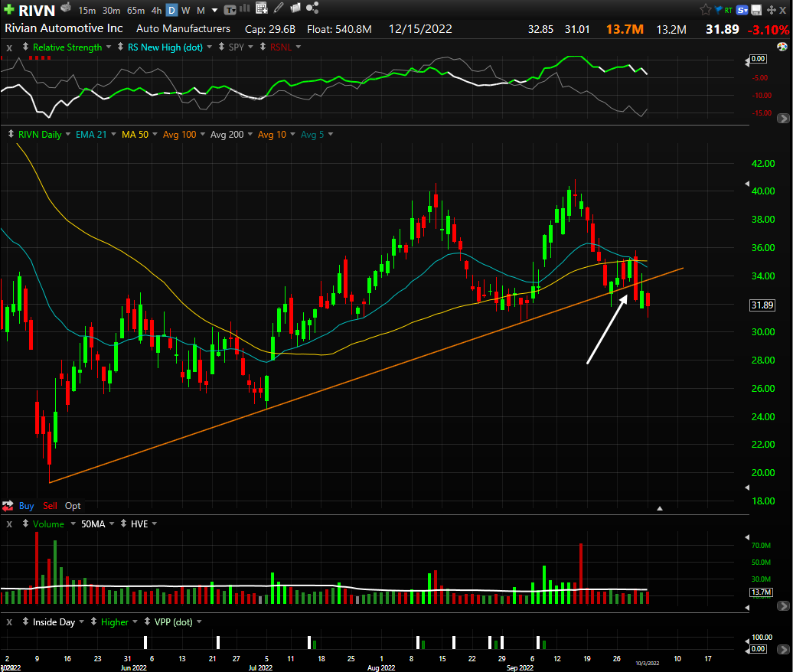Expand the Avg 10 dropdown
The width and height of the screenshot is (793, 672).
coord(292,135)
